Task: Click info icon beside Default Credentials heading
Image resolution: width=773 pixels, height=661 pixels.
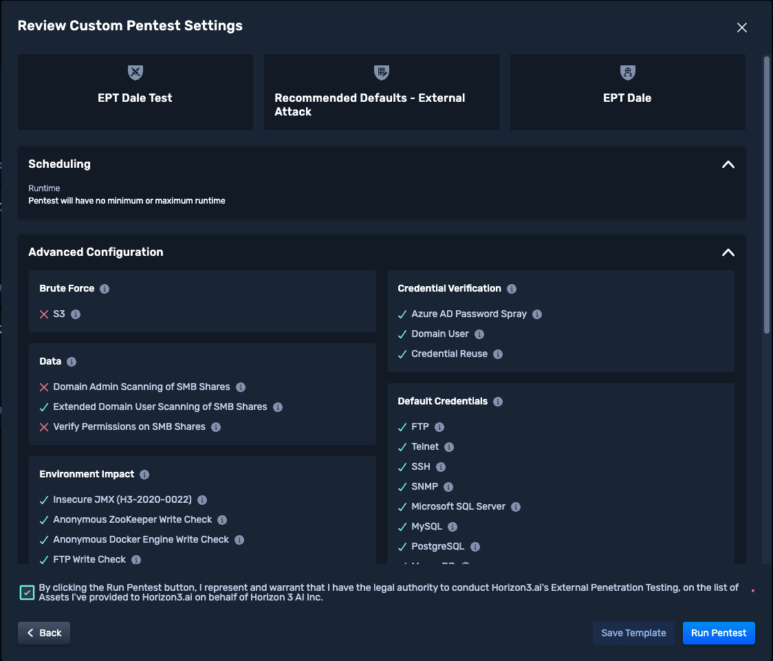Action: [x=498, y=402]
